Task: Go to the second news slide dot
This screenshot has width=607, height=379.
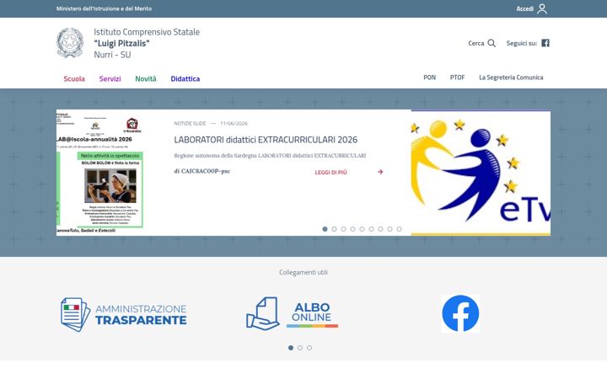Action: (x=334, y=229)
